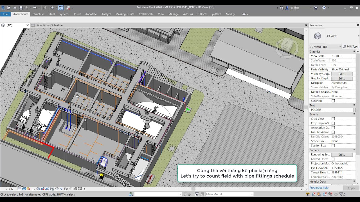
Task: Click the Open file icon
Action: coord(15,8)
